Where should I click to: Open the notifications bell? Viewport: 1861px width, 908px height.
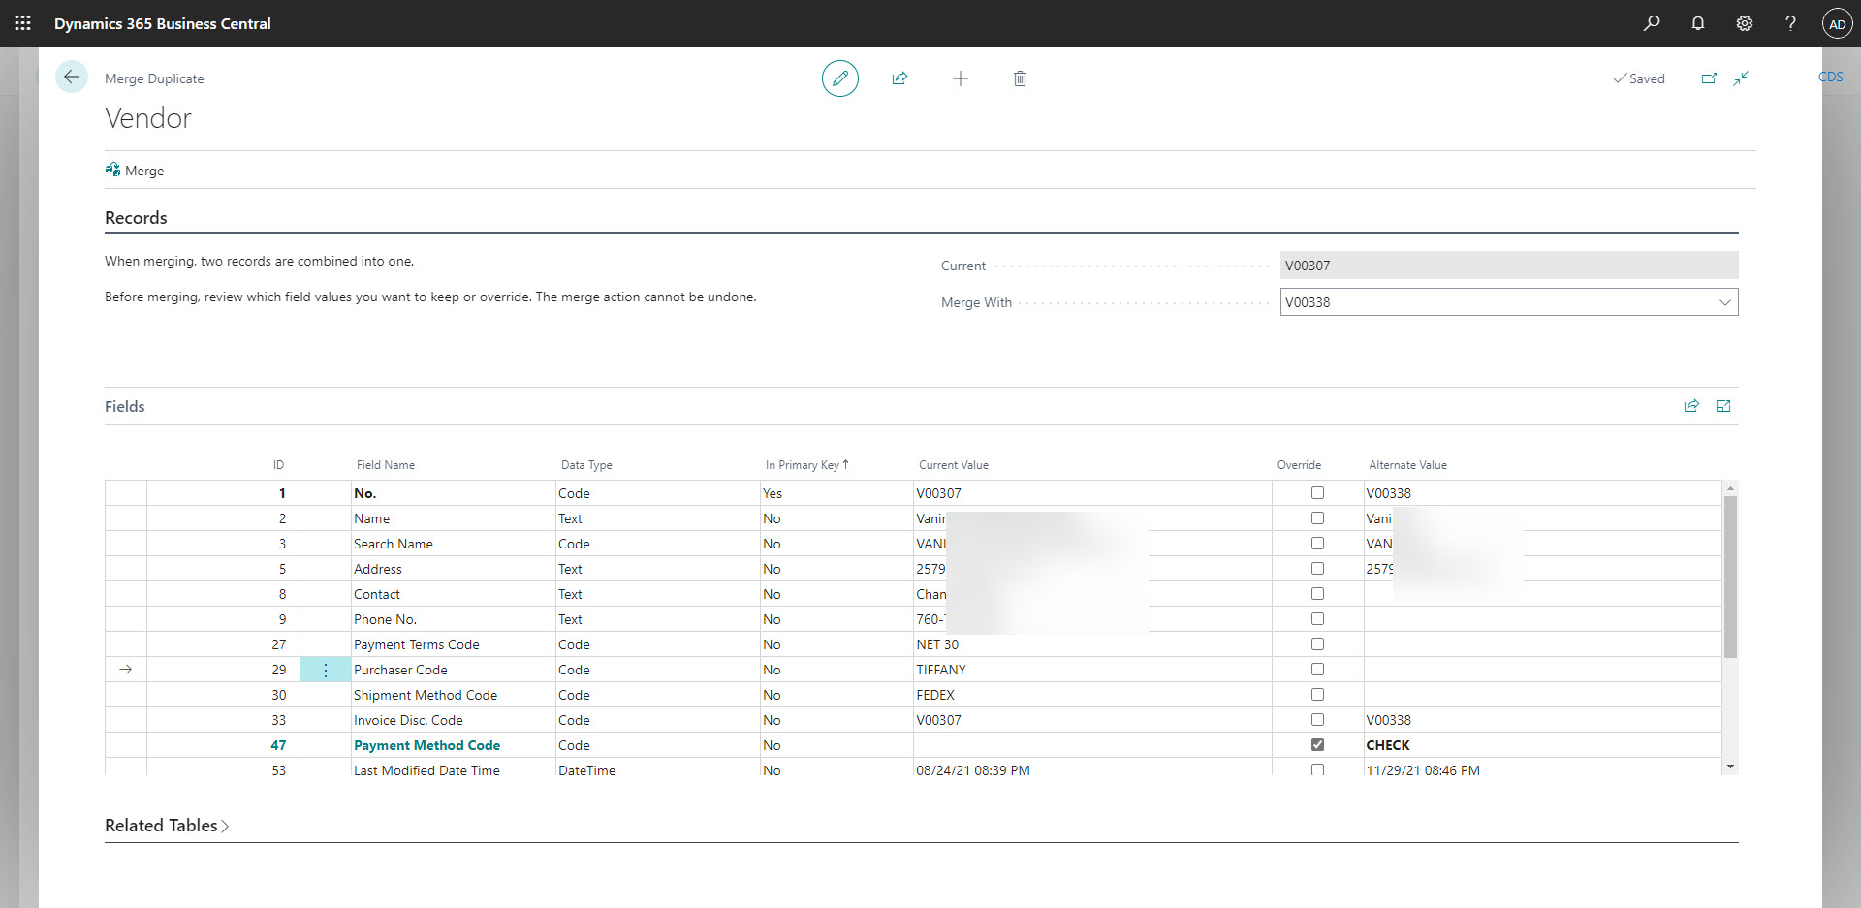coord(1698,23)
